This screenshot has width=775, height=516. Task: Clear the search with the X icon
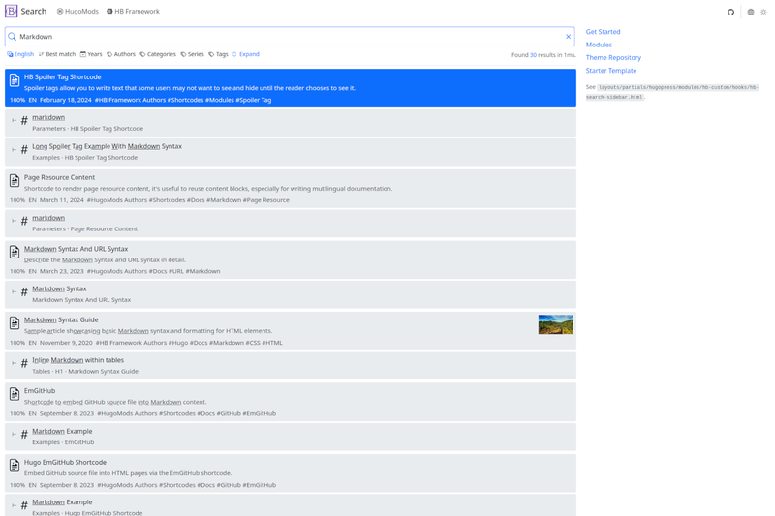point(568,37)
